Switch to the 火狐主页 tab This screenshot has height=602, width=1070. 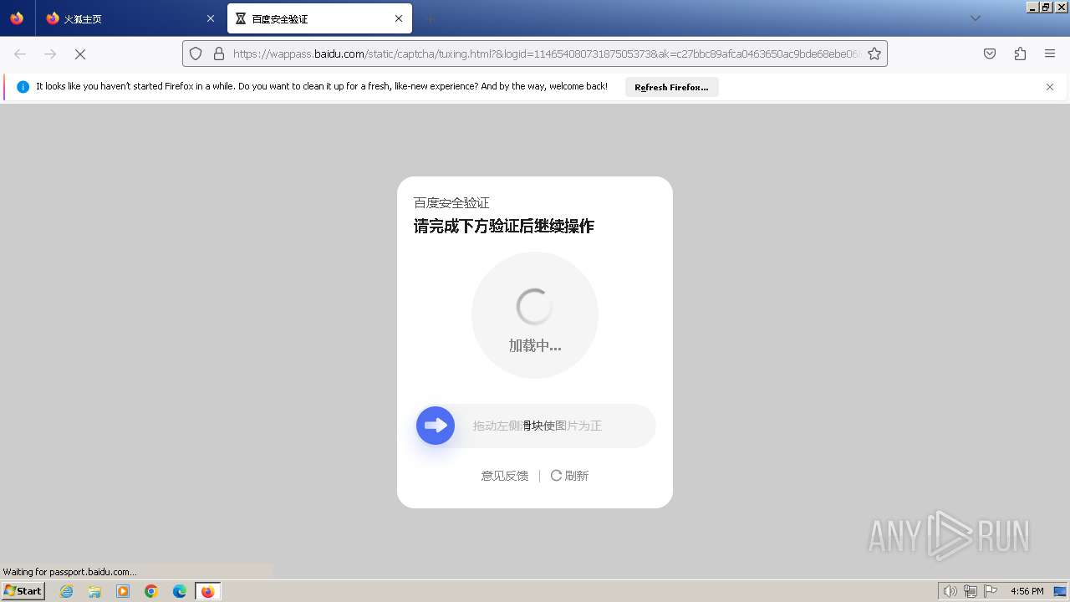[x=130, y=18]
